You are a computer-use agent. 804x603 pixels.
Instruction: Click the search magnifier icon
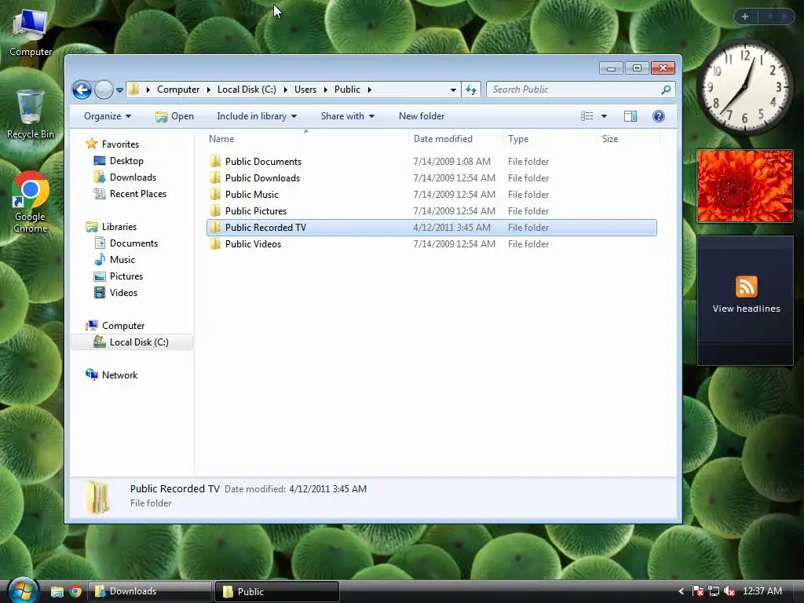(666, 90)
